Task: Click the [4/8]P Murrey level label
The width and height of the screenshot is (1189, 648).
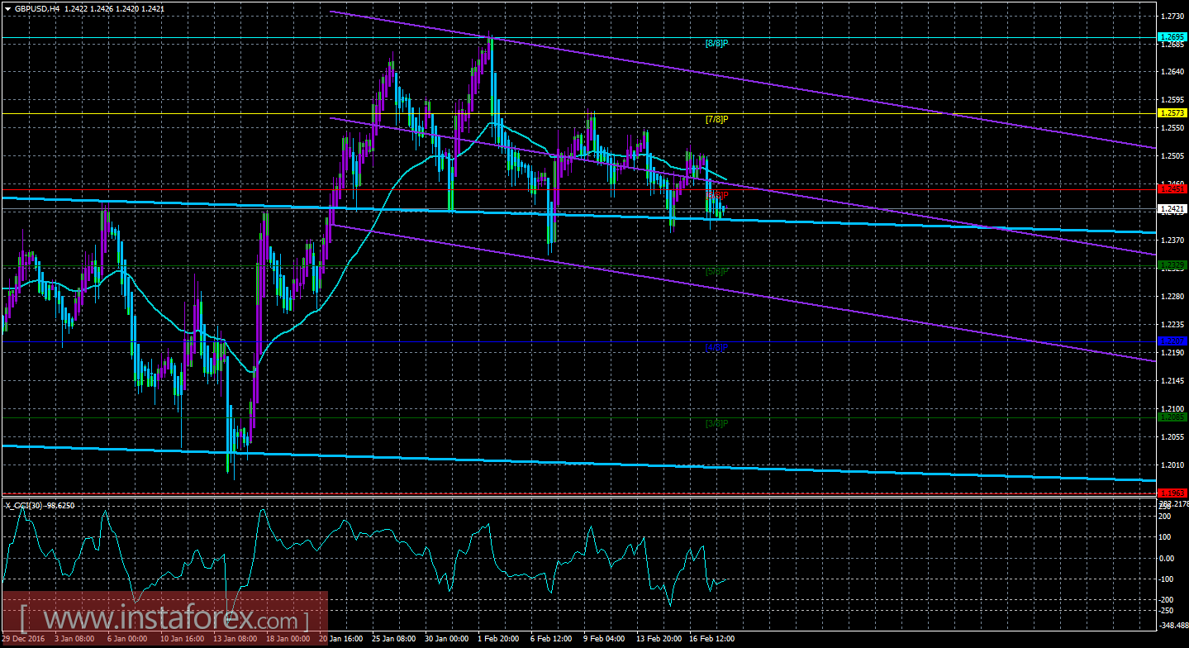Action: pos(716,347)
